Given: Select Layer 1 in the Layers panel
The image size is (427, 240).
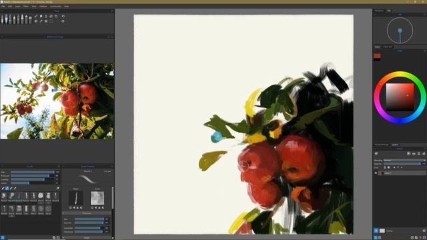Looking at the screenshot, I should click(402, 173).
